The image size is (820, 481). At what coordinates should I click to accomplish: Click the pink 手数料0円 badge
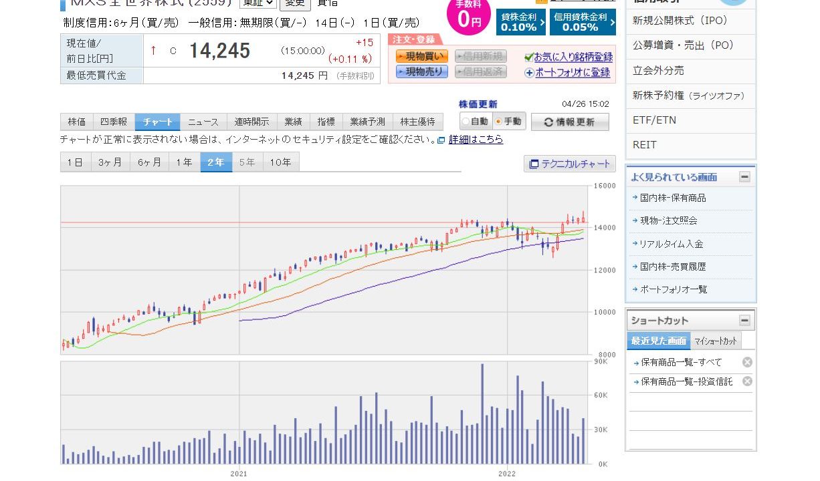coord(468,15)
